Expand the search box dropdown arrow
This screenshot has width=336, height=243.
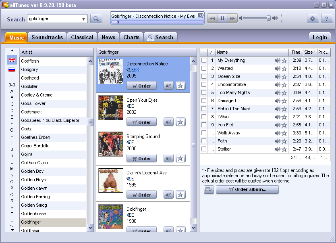(x=84, y=19)
